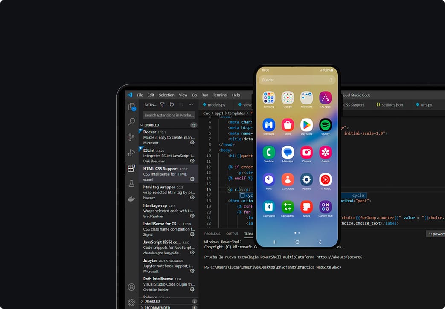Launch Spotify app on the phone

pos(325,125)
